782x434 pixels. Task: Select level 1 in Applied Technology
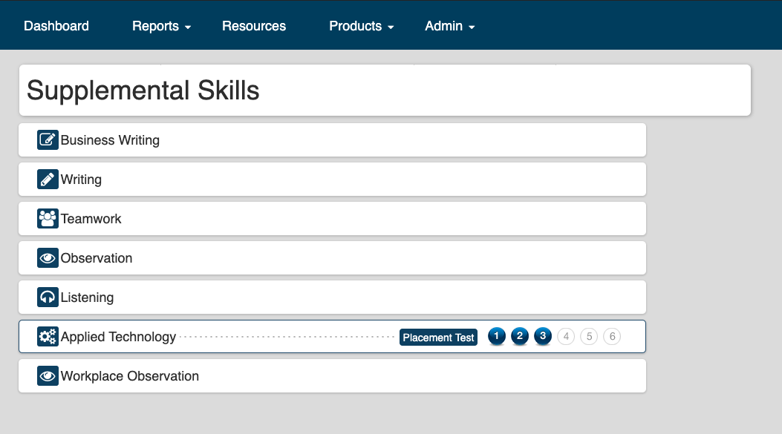pos(496,336)
